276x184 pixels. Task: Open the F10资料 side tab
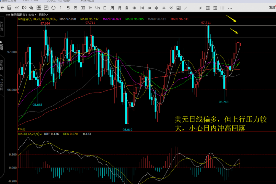(x=1, y=85)
